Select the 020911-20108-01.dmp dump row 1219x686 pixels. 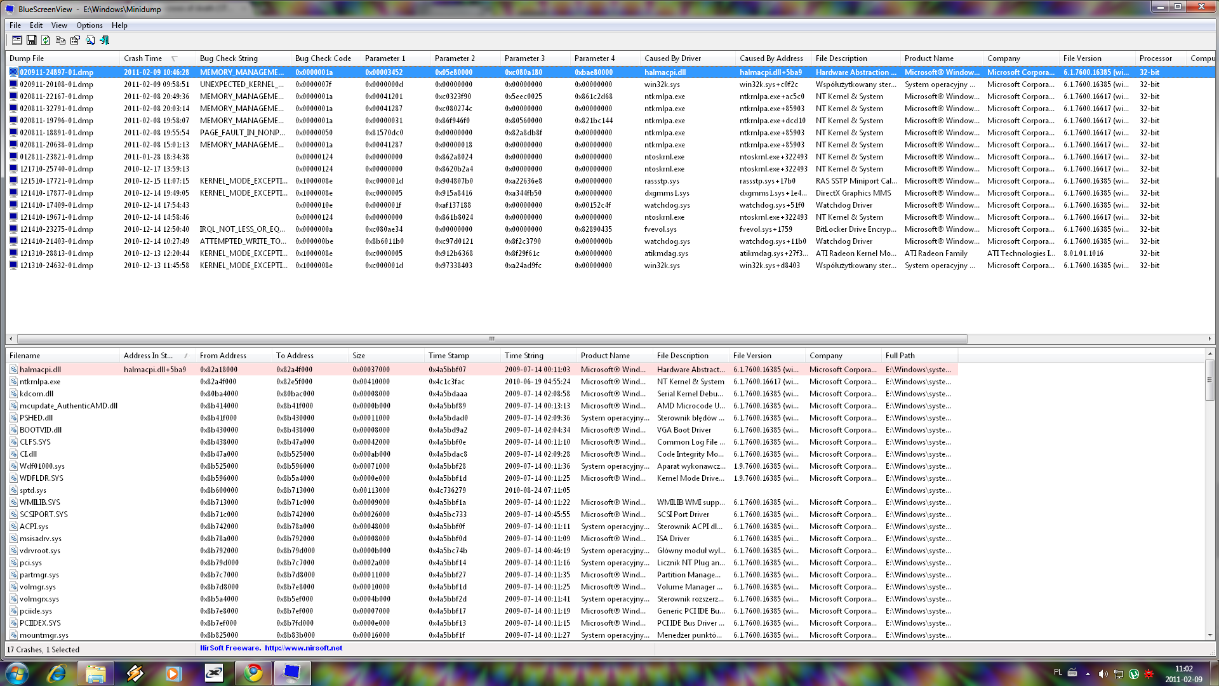(57, 84)
